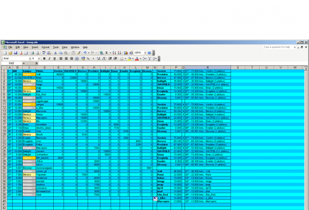Activate the Format Painter brush
309x210 pixels.
click(x=79, y=53)
